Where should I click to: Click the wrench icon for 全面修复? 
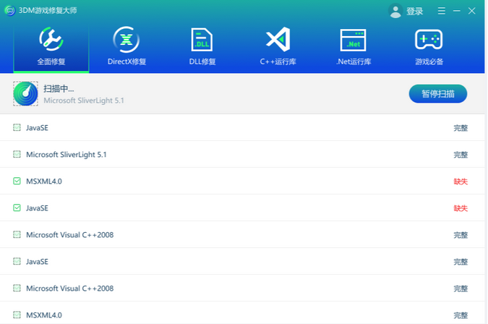pos(51,39)
